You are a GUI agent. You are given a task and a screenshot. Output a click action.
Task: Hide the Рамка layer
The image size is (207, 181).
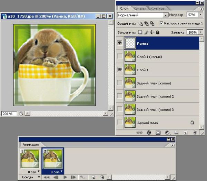[x=120, y=43]
